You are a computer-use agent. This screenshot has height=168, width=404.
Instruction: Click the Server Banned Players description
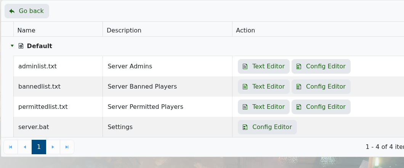142,86
